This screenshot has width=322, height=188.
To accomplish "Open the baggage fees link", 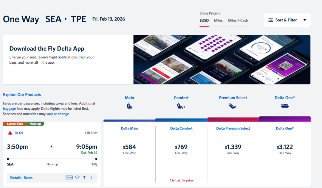I will click(x=9, y=109).
